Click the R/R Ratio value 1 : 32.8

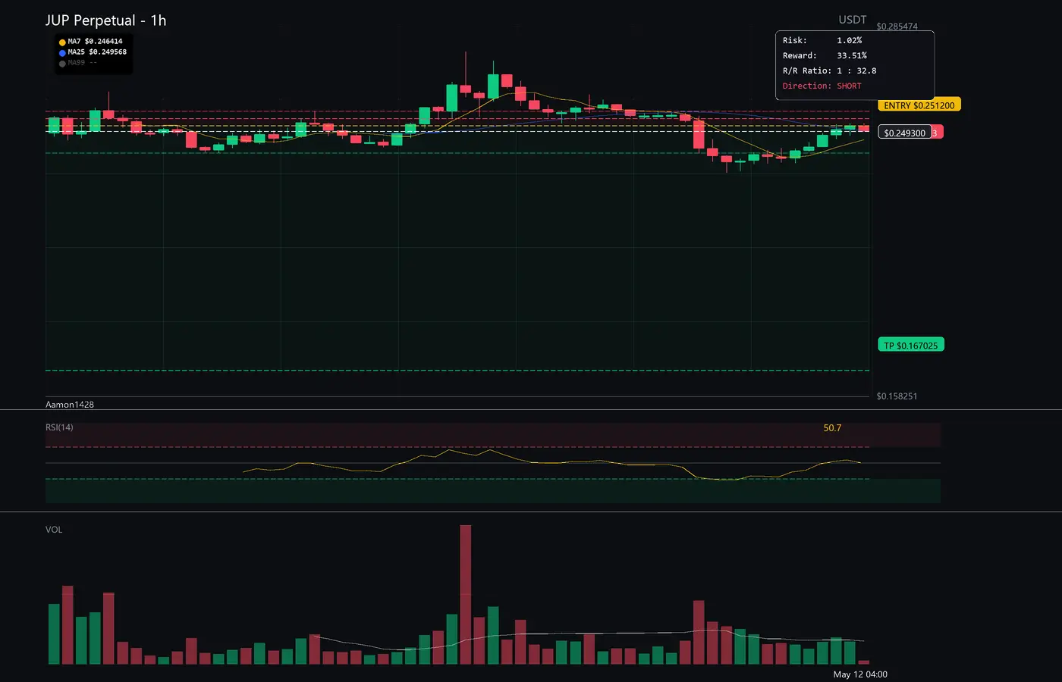(856, 70)
